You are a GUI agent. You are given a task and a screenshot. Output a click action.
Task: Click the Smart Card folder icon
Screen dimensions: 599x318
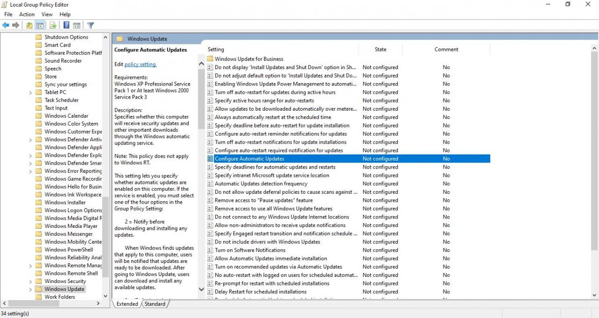click(39, 45)
